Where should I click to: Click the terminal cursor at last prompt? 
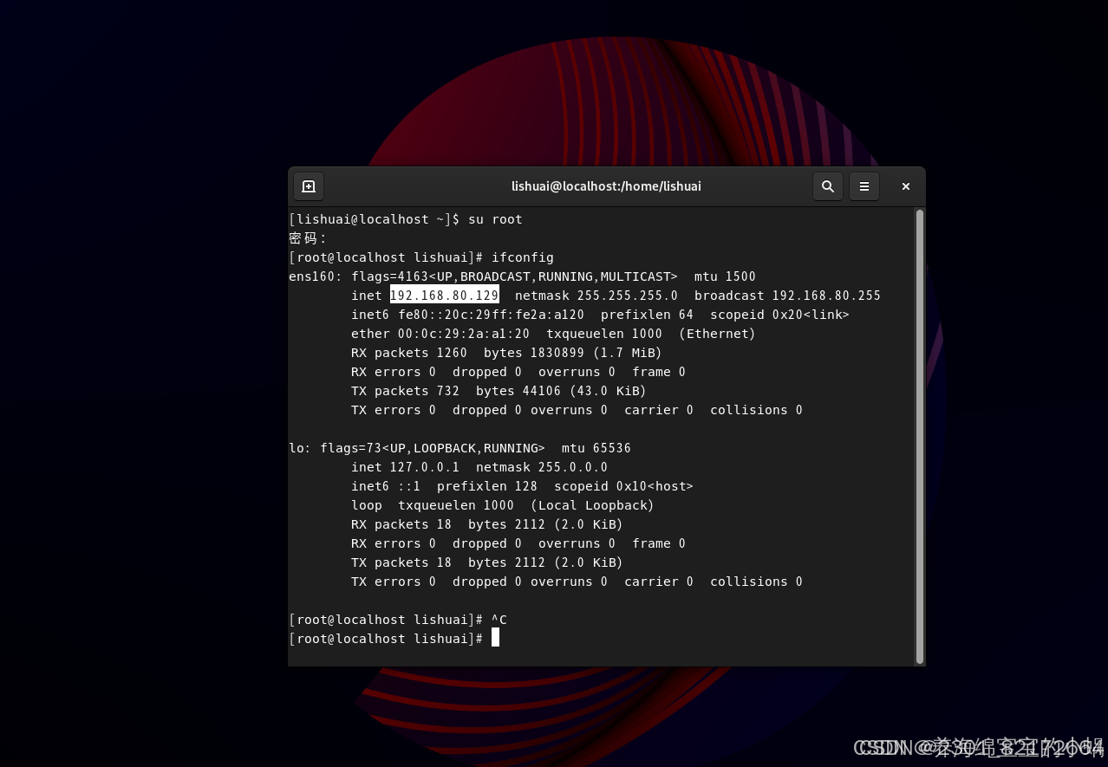[x=495, y=638]
